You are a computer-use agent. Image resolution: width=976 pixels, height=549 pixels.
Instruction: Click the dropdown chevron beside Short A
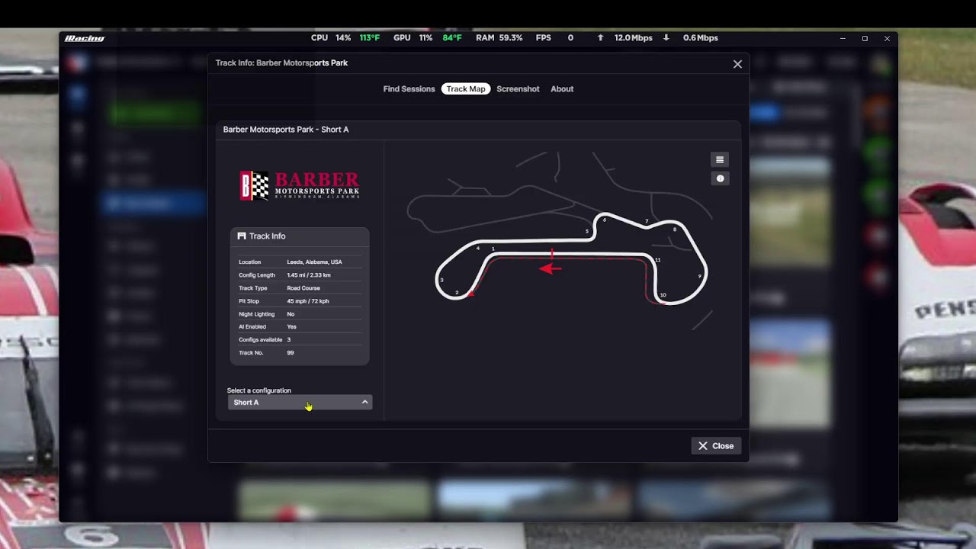(x=364, y=403)
